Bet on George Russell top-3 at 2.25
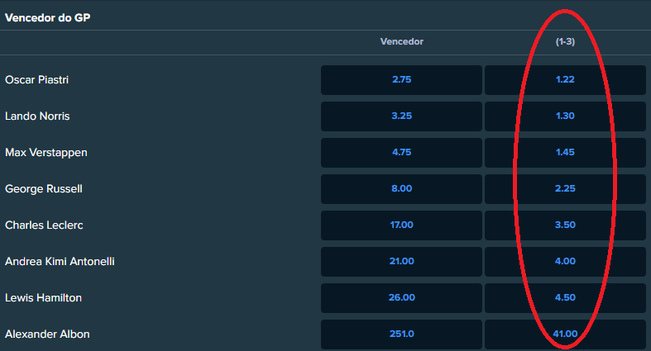This screenshot has height=351, width=651. click(x=565, y=188)
